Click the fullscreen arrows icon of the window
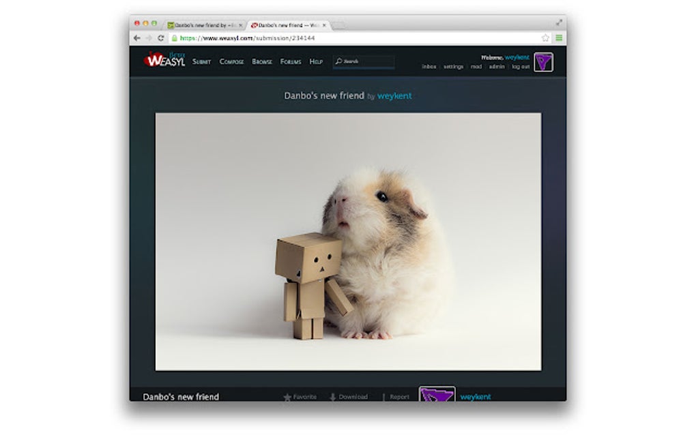Screen dimensions: 696x435 pyautogui.click(x=560, y=22)
